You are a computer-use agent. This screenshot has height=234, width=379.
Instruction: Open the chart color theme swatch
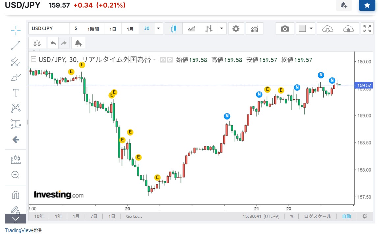click(302, 29)
